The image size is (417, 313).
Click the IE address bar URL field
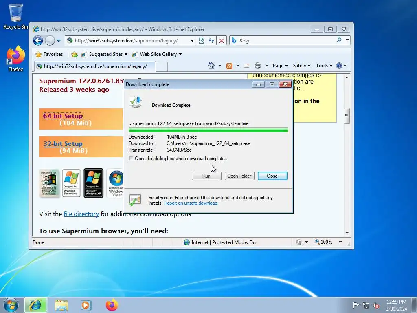pyautogui.click(x=130, y=41)
